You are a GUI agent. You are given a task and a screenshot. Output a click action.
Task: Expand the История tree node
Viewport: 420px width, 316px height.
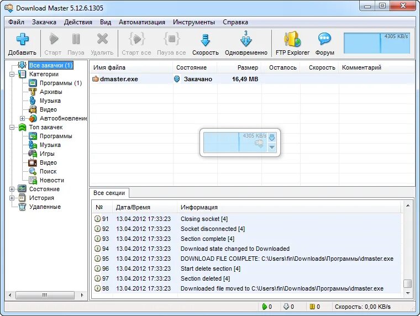12,198
